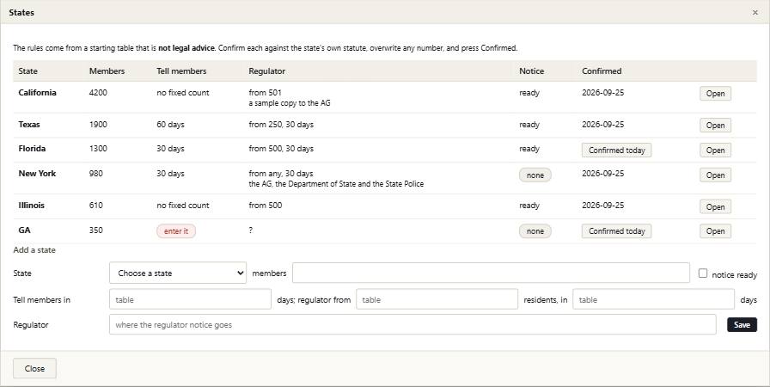Click the members value '1900'
The height and width of the screenshot is (387, 770).
point(98,124)
